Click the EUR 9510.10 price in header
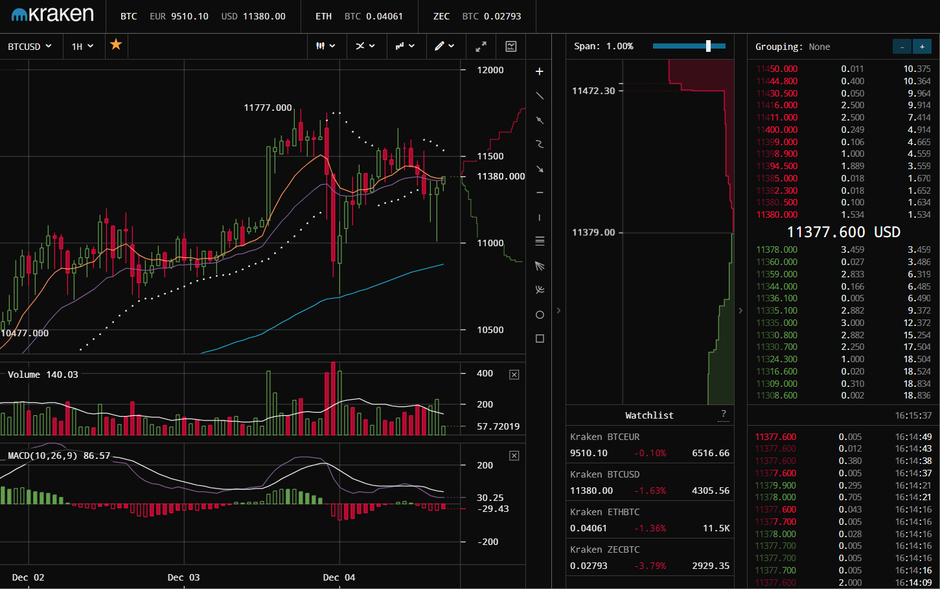 pyautogui.click(x=179, y=16)
